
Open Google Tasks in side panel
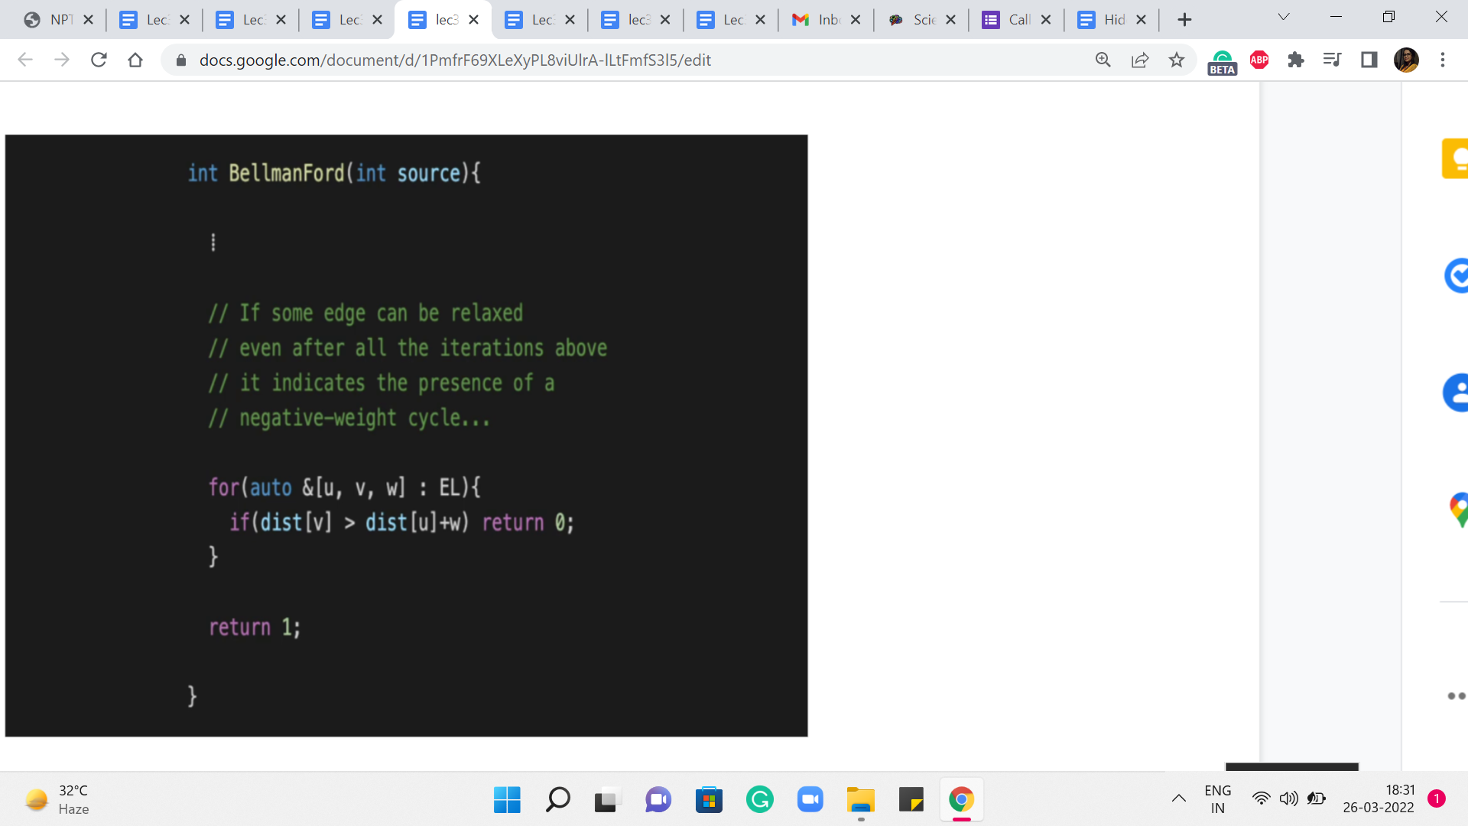(1456, 275)
